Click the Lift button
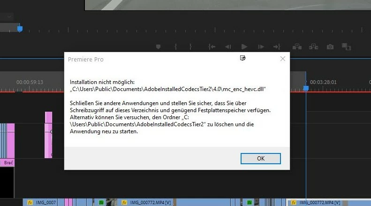Image resolution: width=371 pixels, height=206 pixels. coord(297,47)
